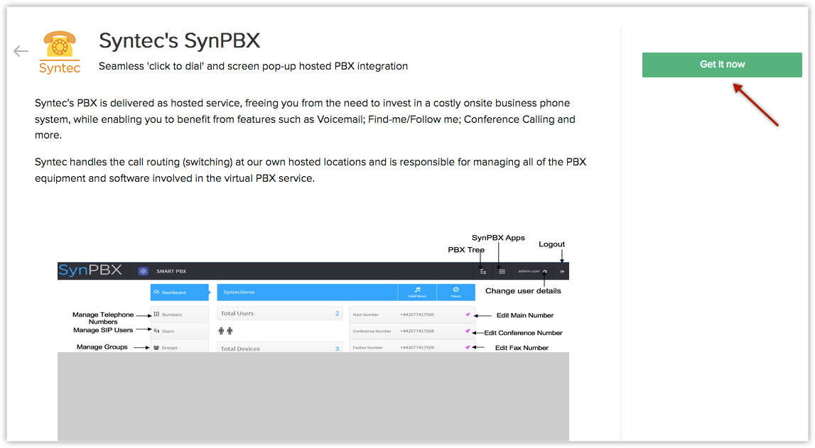Open the Hours clock button
Image resolution: width=815 pixels, height=448 pixels.
456,293
